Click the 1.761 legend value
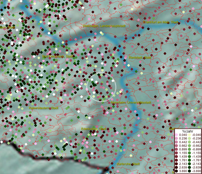Screen dimensions: 202x174 tap(183, 160)
